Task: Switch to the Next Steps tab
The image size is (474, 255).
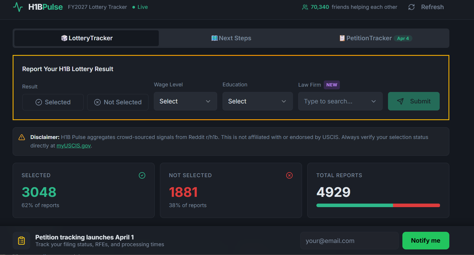Action: click(231, 38)
